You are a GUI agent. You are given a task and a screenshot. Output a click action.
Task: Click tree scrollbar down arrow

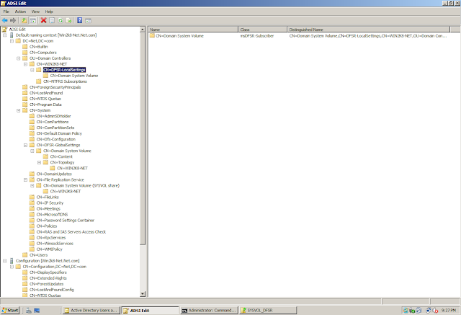point(143,294)
